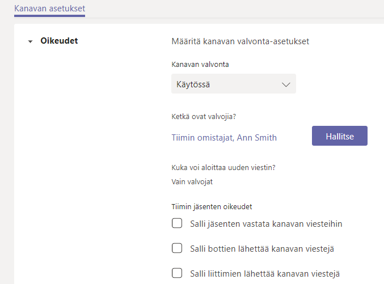Collapse the Oikeudet section triangle

tap(30, 41)
